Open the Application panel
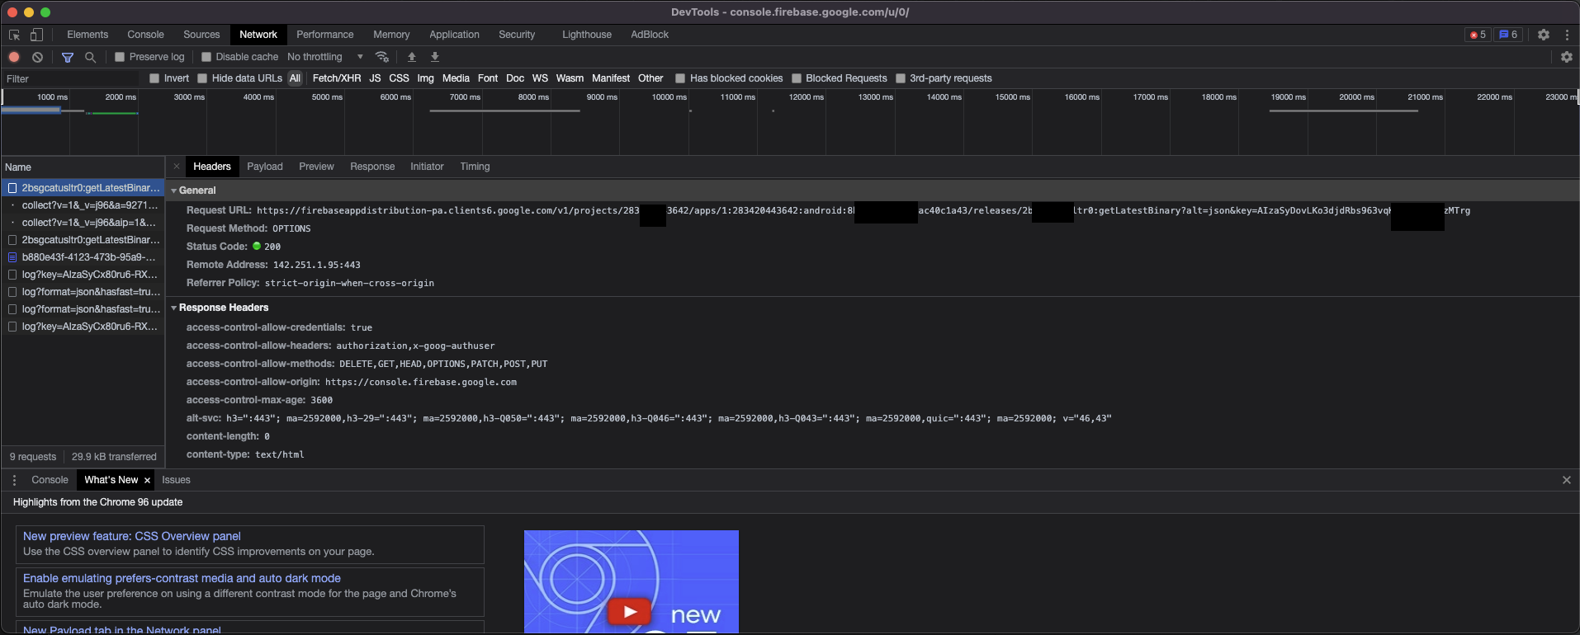 pyautogui.click(x=454, y=35)
